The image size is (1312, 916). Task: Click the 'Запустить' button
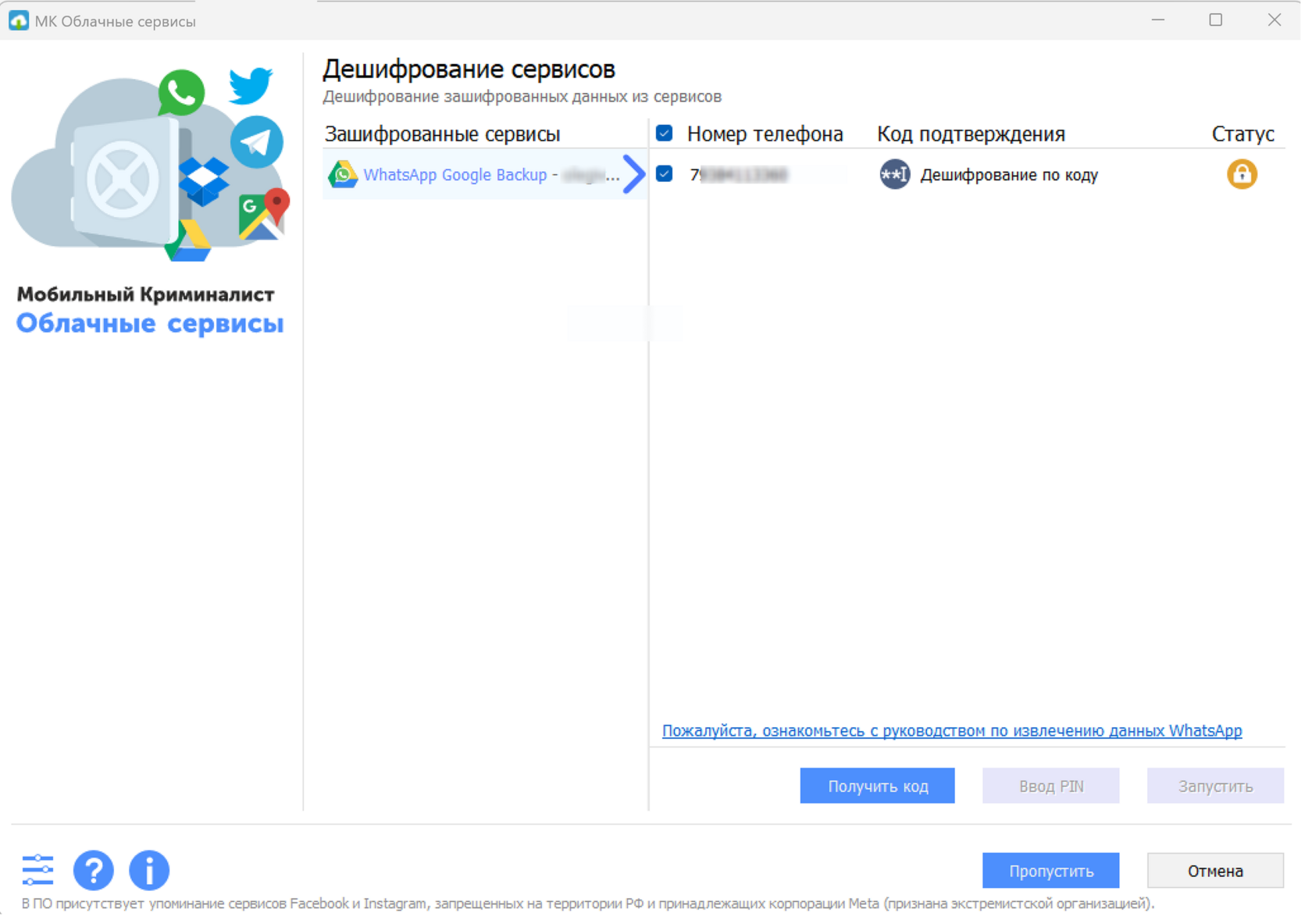click(1215, 786)
